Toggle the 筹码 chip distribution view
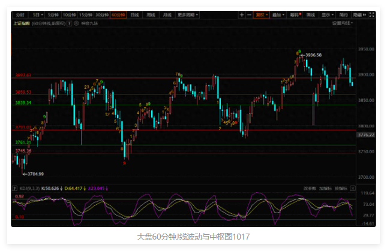387x251 pixels. click(x=294, y=13)
